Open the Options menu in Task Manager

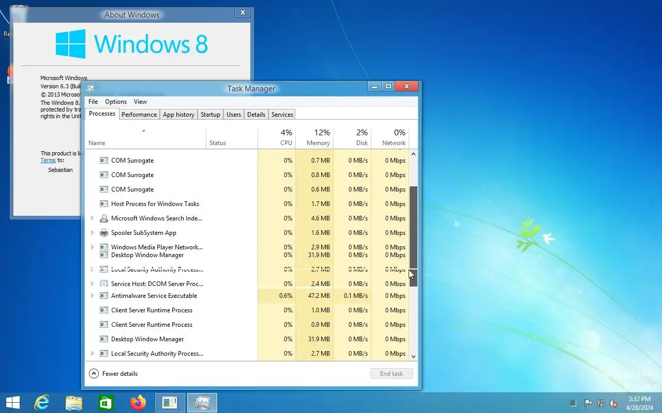[116, 102]
